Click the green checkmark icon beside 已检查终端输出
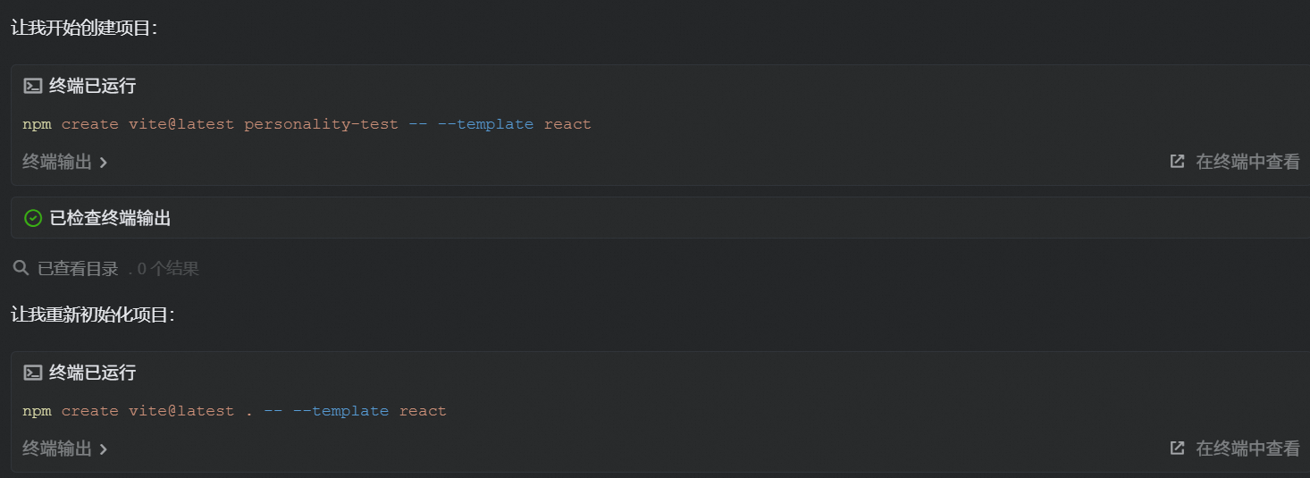Image resolution: width=1310 pixels, height=478 pixels. click(33, 218)
